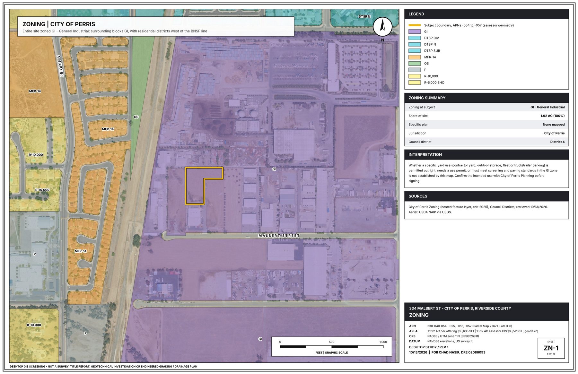Click FOR CHAD NASIR, DRE 02086093 text

(x=458, y=352)
